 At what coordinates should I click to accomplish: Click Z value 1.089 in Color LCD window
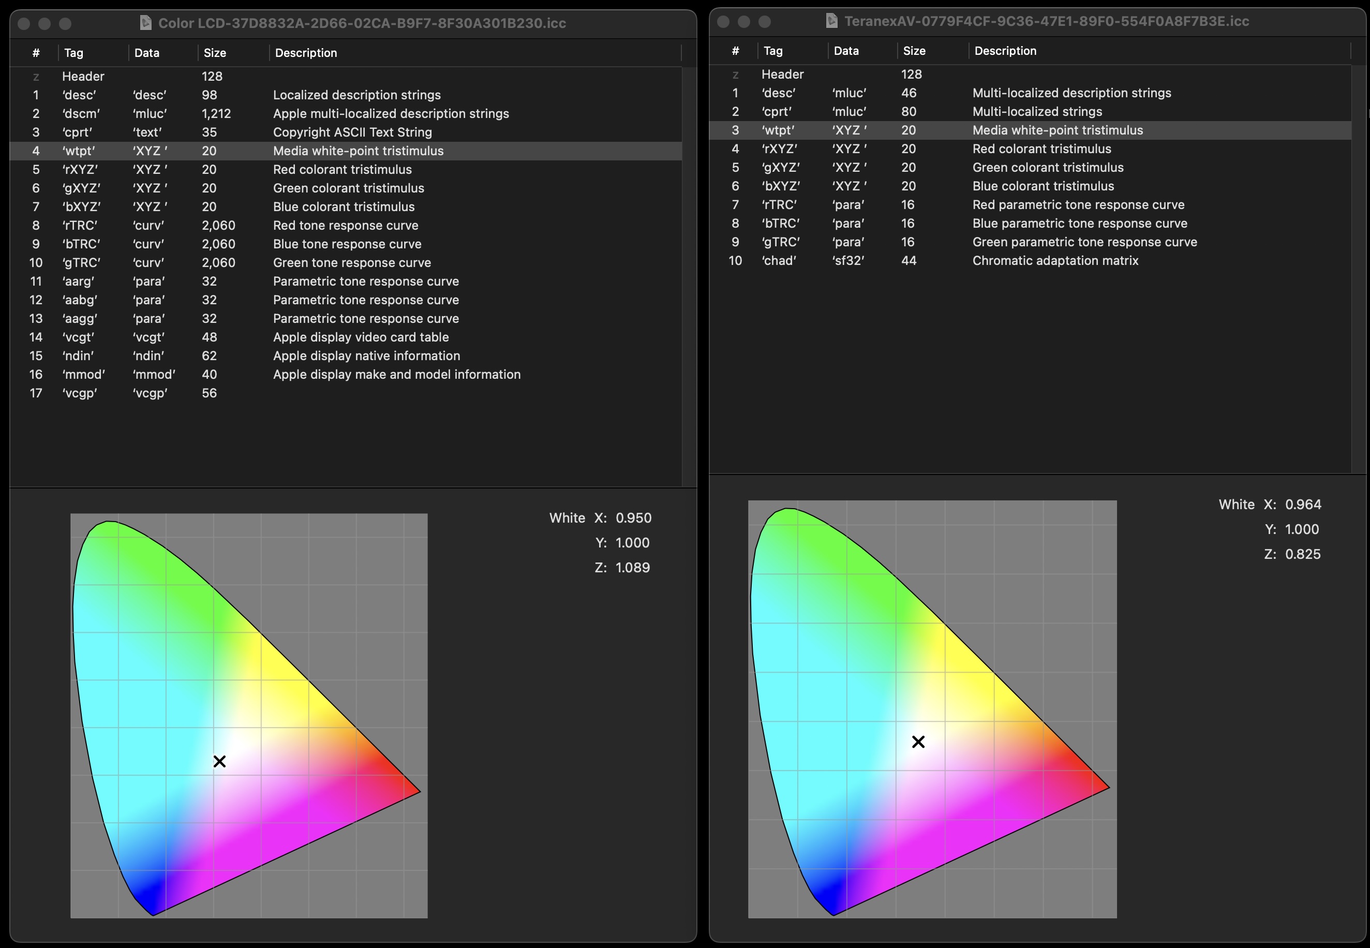click(x=632, y=567)
